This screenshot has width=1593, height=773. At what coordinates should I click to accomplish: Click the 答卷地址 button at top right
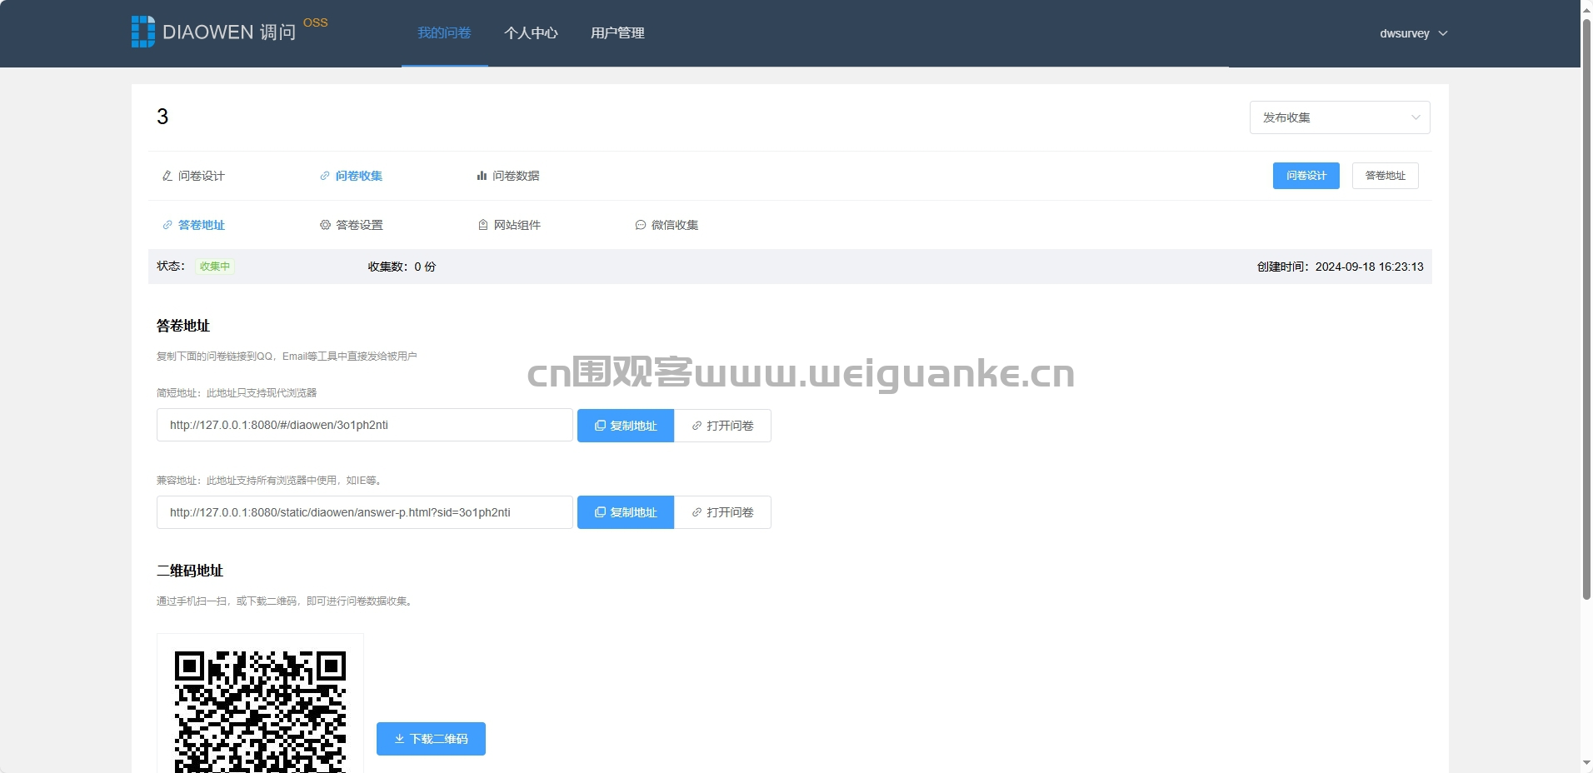coord(1385,176)
